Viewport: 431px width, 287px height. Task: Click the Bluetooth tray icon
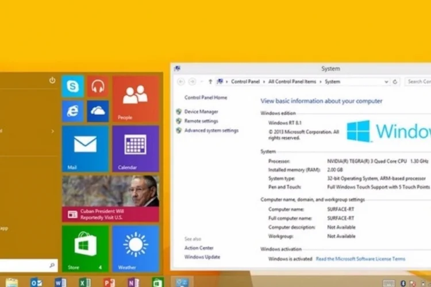403,284
